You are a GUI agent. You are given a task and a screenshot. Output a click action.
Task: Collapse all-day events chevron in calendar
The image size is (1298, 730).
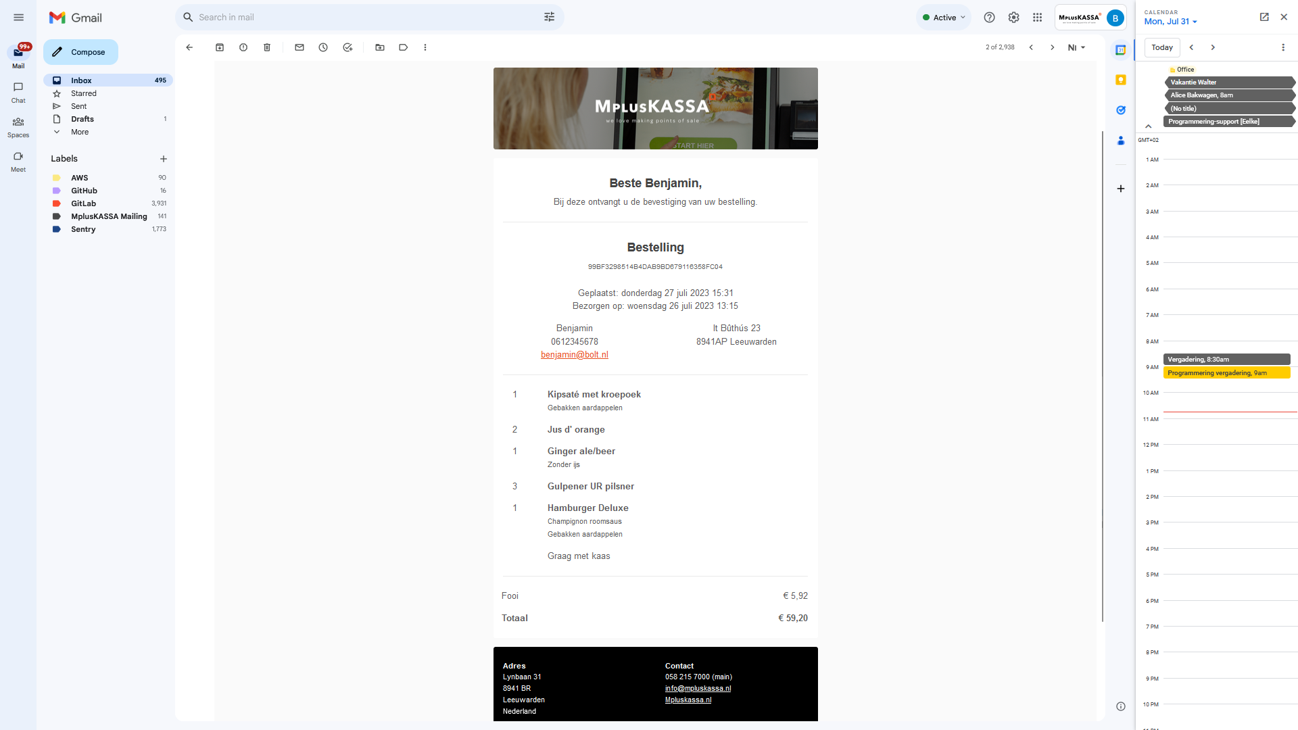[1148, 126]
